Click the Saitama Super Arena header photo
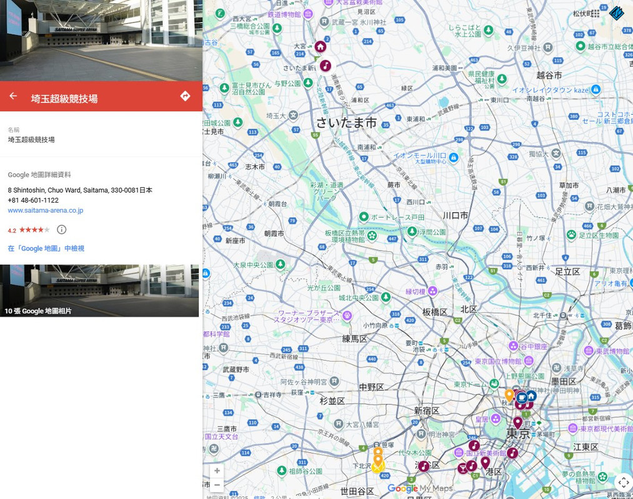 (101, 41)
